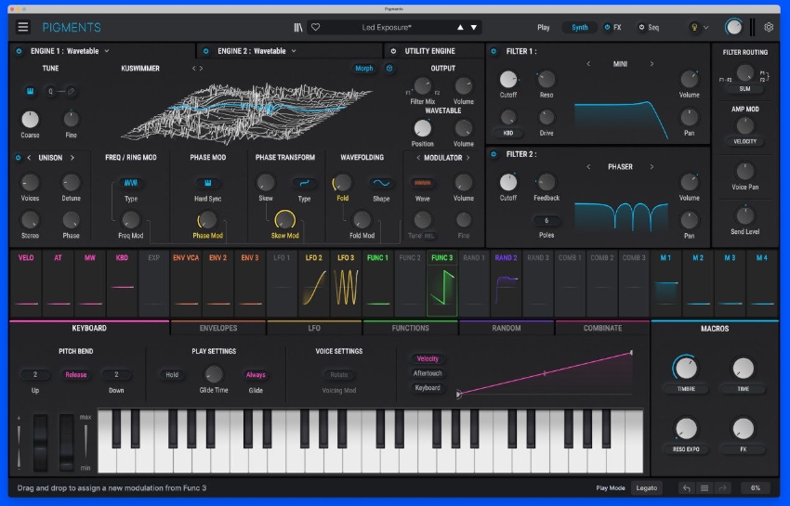
Task: Load next preset with down arrow
Action: (x=474, y=27)
